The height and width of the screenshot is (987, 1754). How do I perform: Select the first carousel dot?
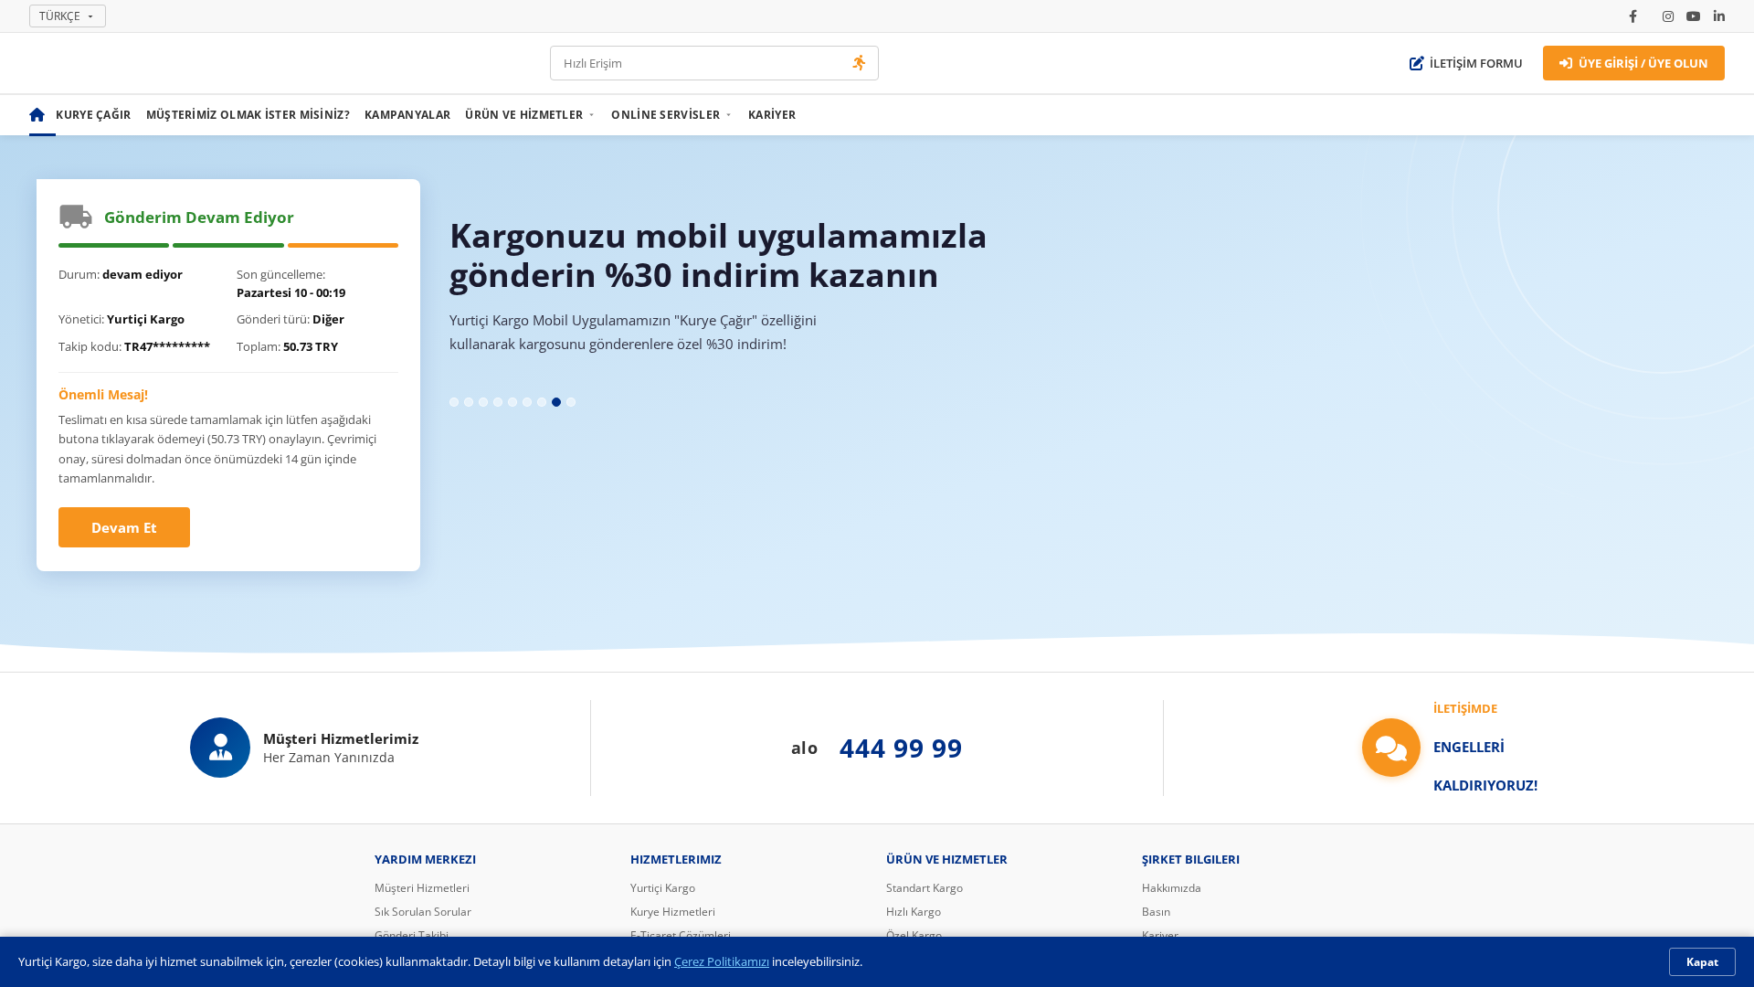click(x=454, y=402)
